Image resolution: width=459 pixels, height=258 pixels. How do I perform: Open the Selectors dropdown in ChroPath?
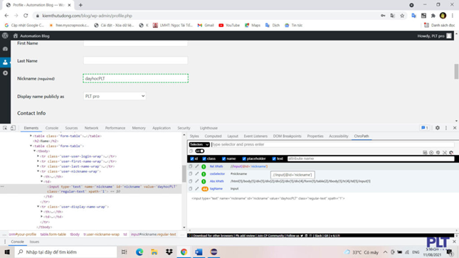pyautogui.click(x=199, y=144)
